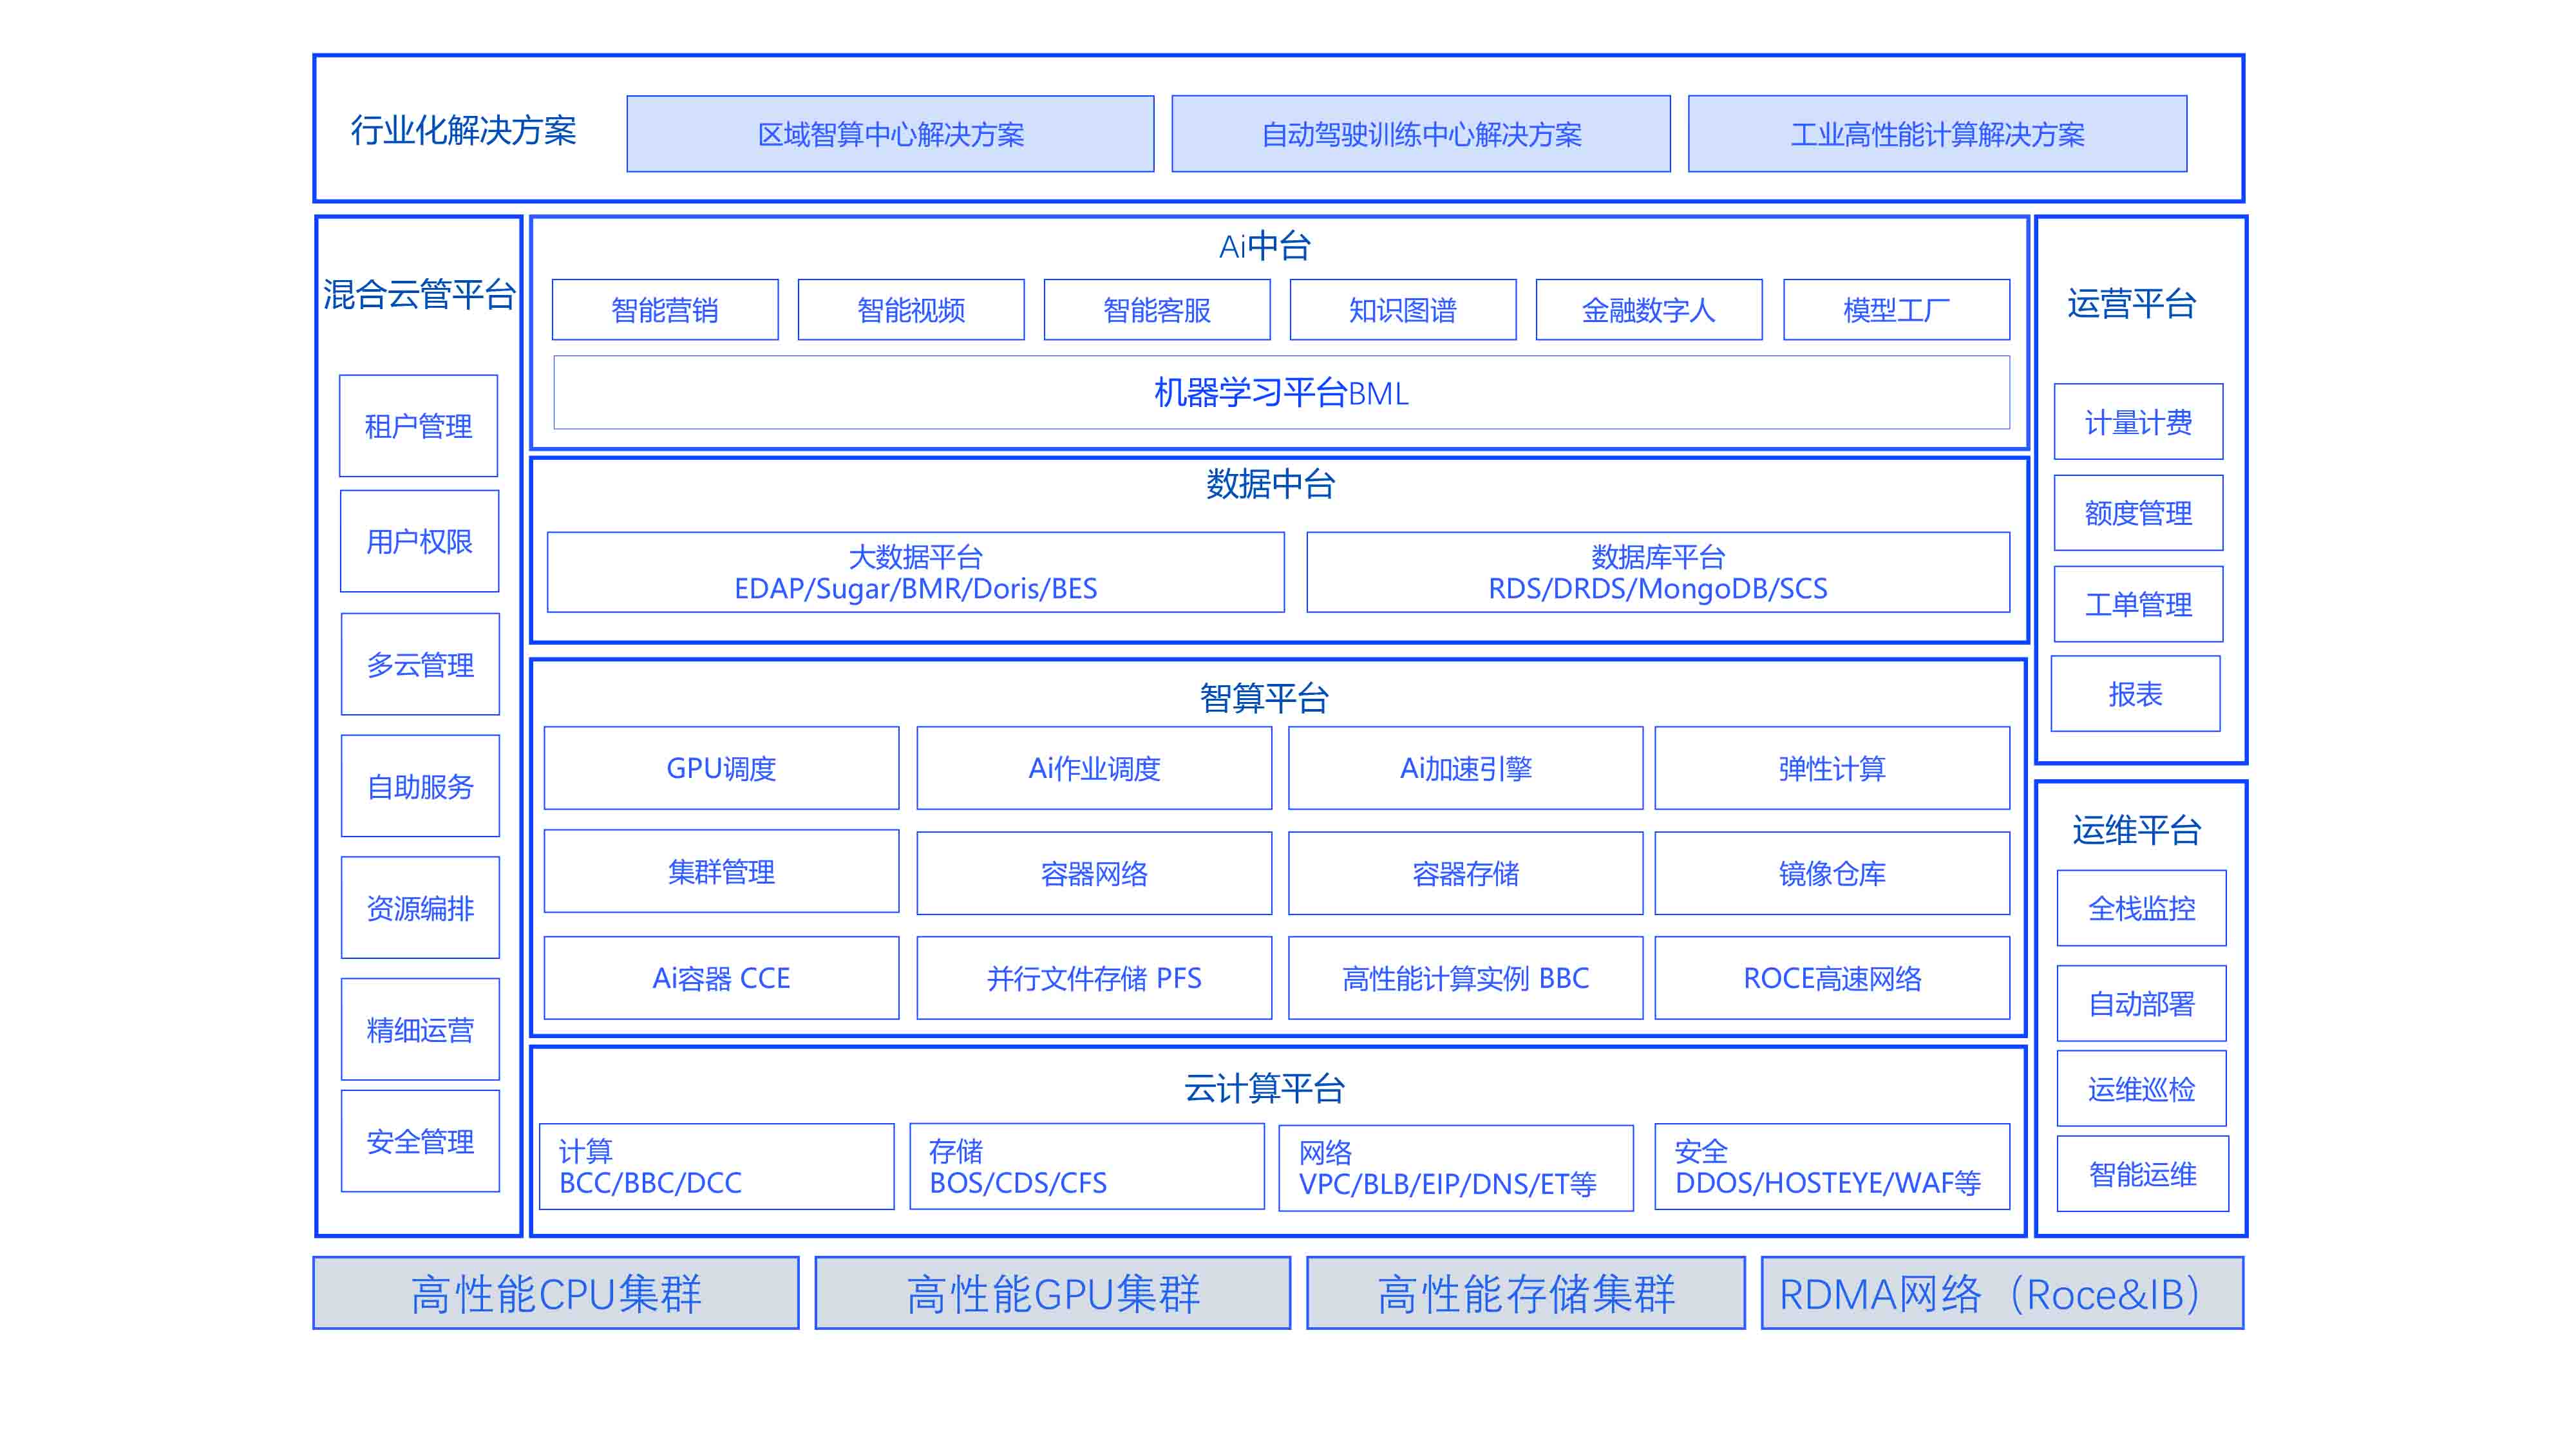Click the 网络 VPC/BLB/EIP box
The height and width of the screenshot is (1449, 2576).
point(1456,1168)
